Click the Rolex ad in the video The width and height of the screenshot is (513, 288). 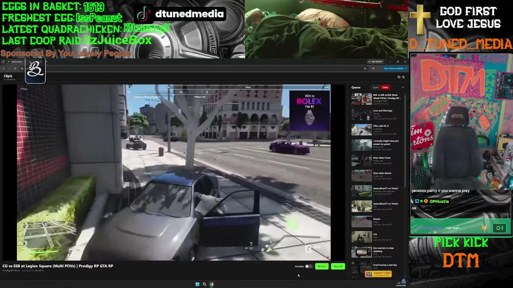[x=309, y=110]
